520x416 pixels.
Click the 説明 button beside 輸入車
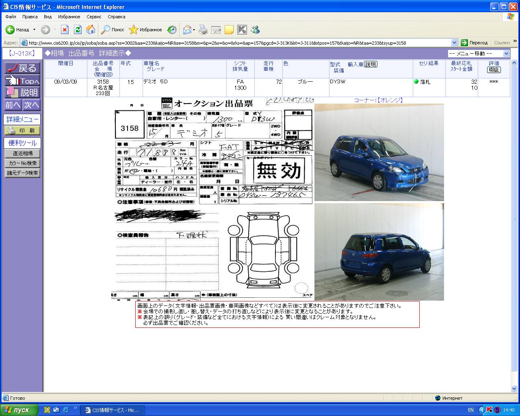tap(370, 64)
